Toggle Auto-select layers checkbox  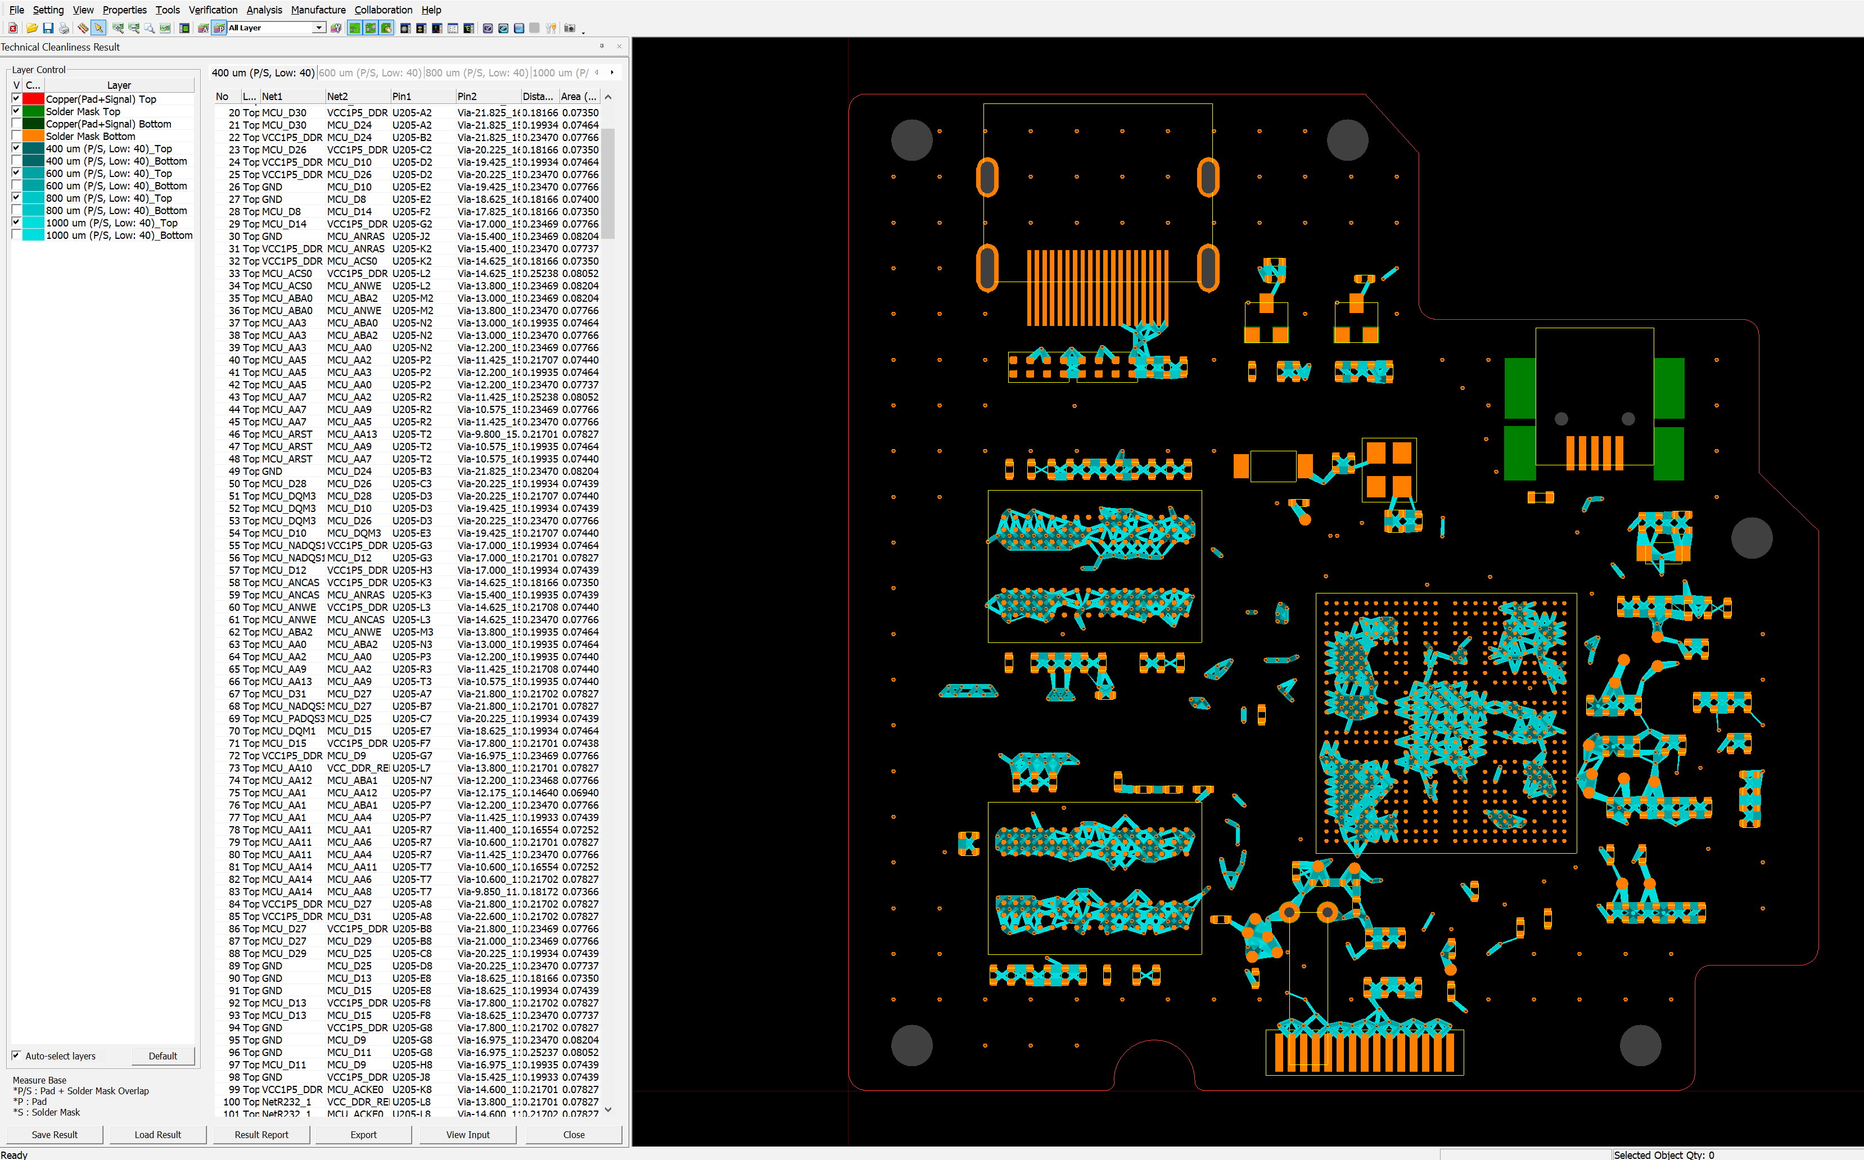(x=16, y=1055)
